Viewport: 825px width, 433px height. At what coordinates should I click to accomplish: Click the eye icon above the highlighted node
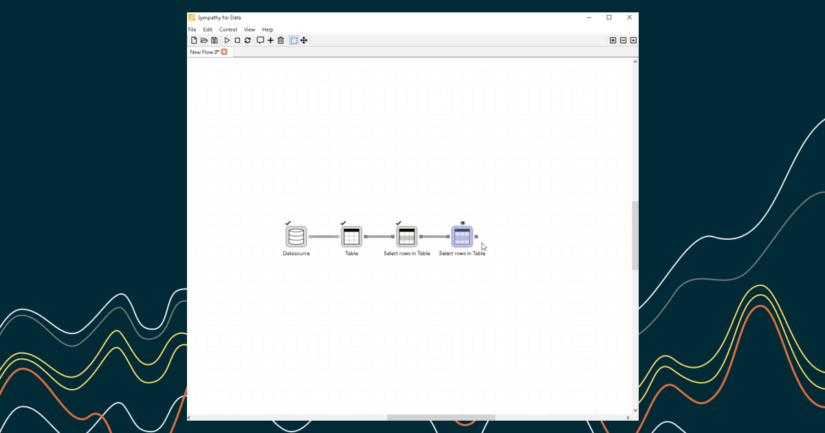click(463, 223)
